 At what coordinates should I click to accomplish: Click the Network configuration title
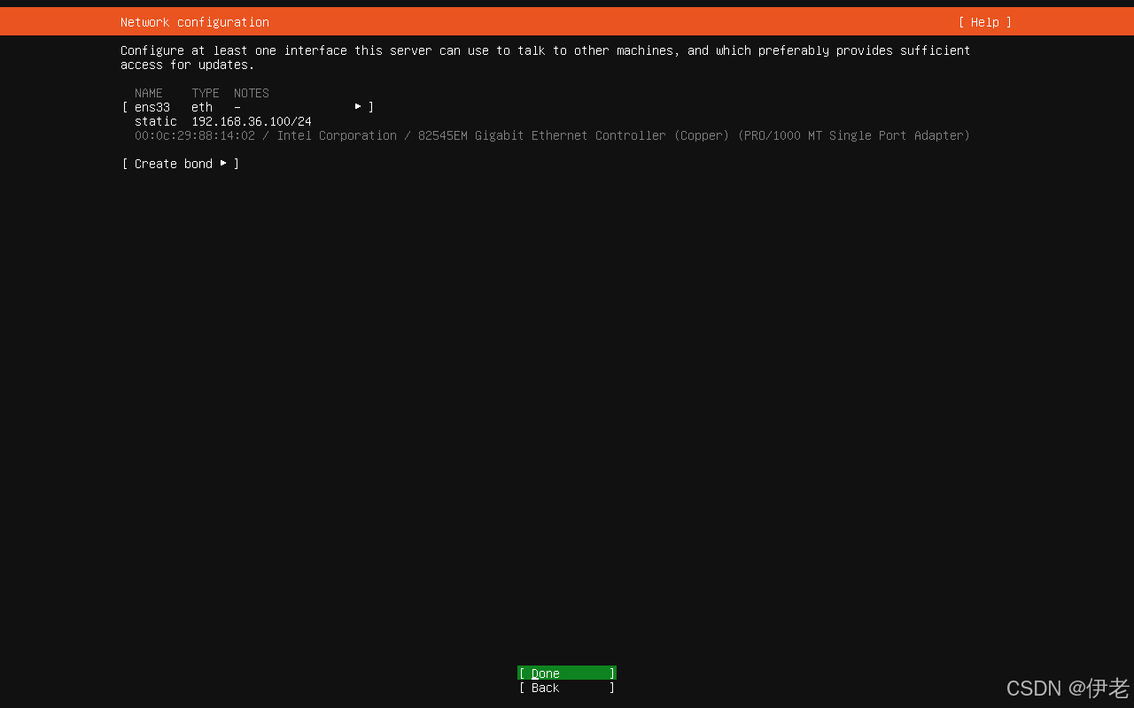coord(194,22)
